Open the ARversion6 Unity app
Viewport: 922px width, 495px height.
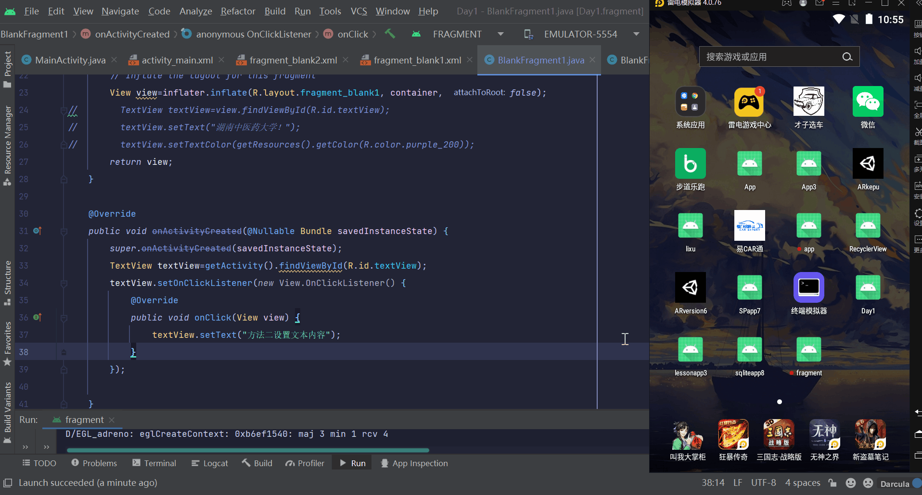pyautogui.click(x=690, y=287)
